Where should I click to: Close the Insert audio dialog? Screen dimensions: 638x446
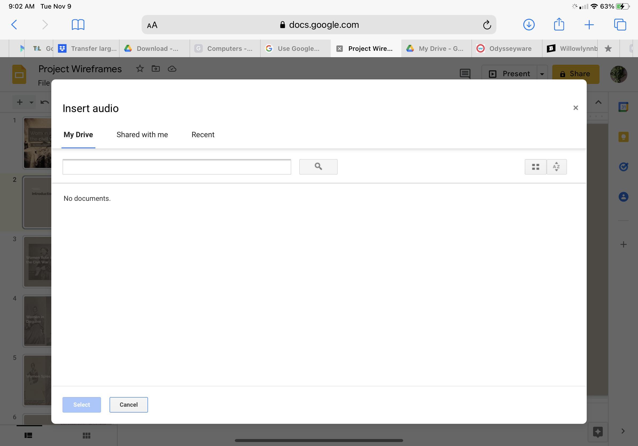pyautogui.click(x=575, y=108)
